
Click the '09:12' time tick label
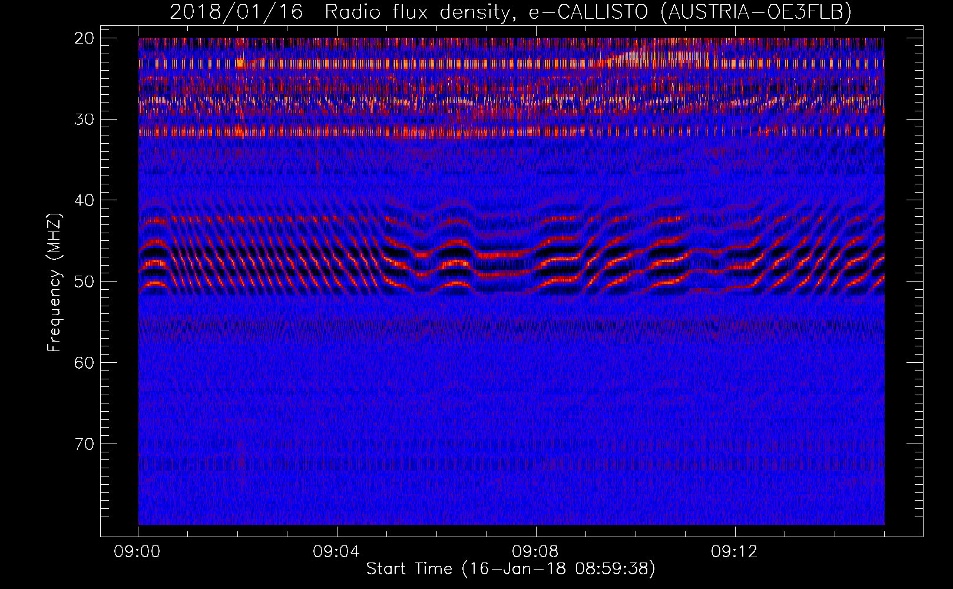pyautogui.click(x=734, y=552)
